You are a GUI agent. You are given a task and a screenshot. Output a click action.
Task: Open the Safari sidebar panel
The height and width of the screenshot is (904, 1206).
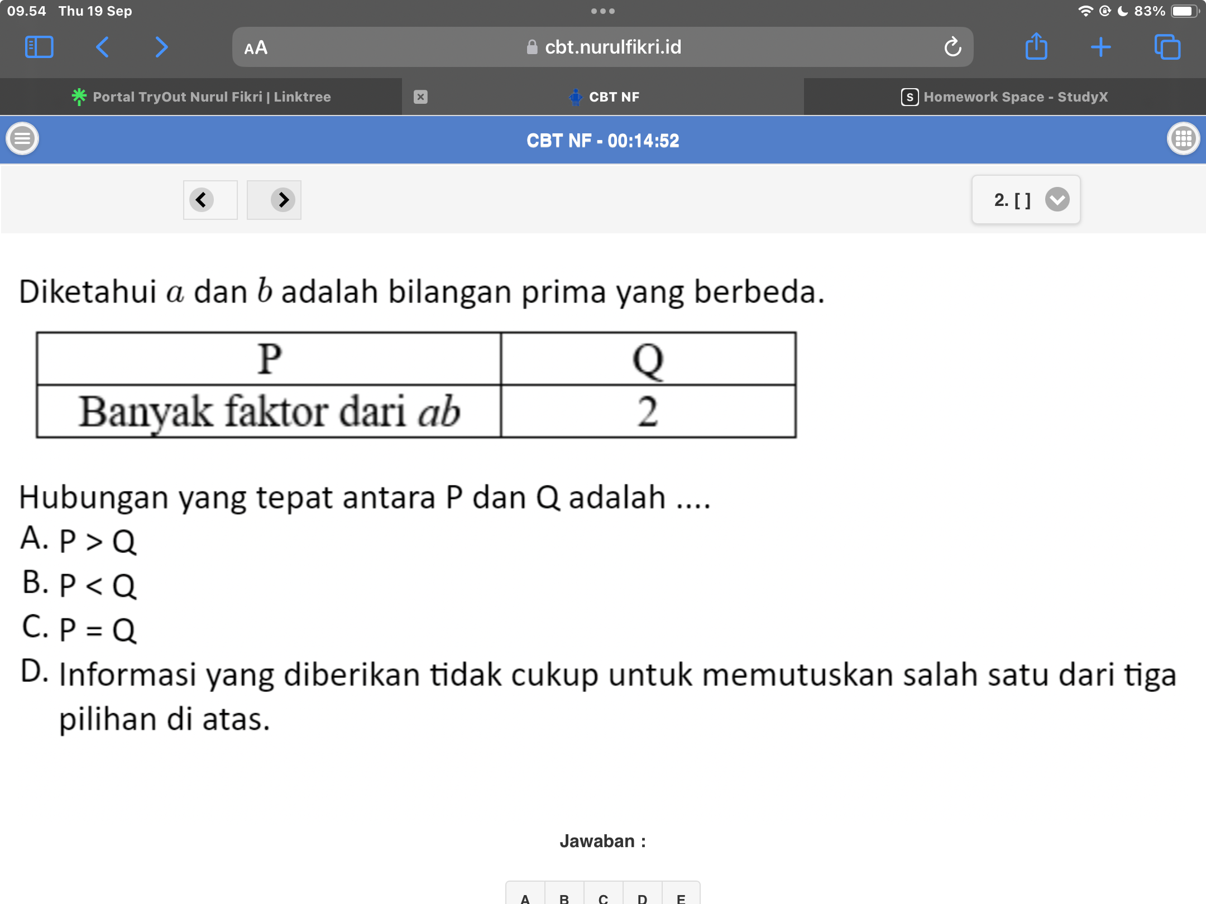(x=39, y=47)
